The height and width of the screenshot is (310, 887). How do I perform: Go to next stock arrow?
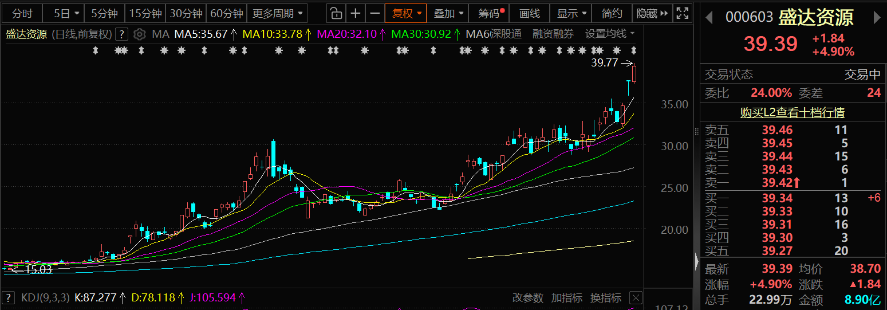click(877, 18)
